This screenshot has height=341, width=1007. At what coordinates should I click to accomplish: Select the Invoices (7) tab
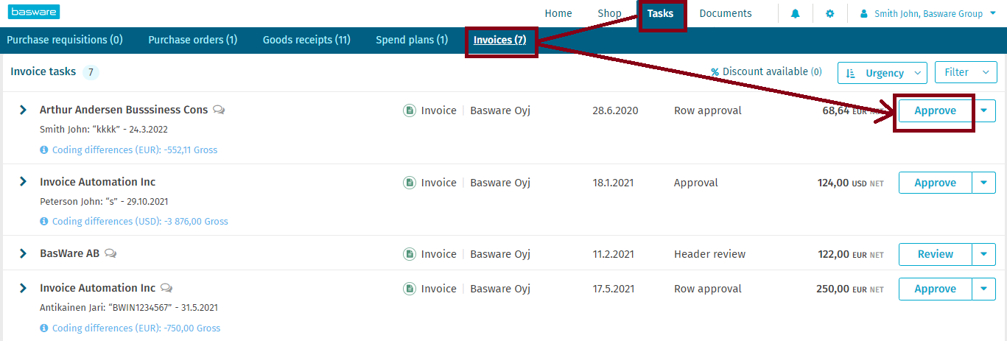pos(500,40)
